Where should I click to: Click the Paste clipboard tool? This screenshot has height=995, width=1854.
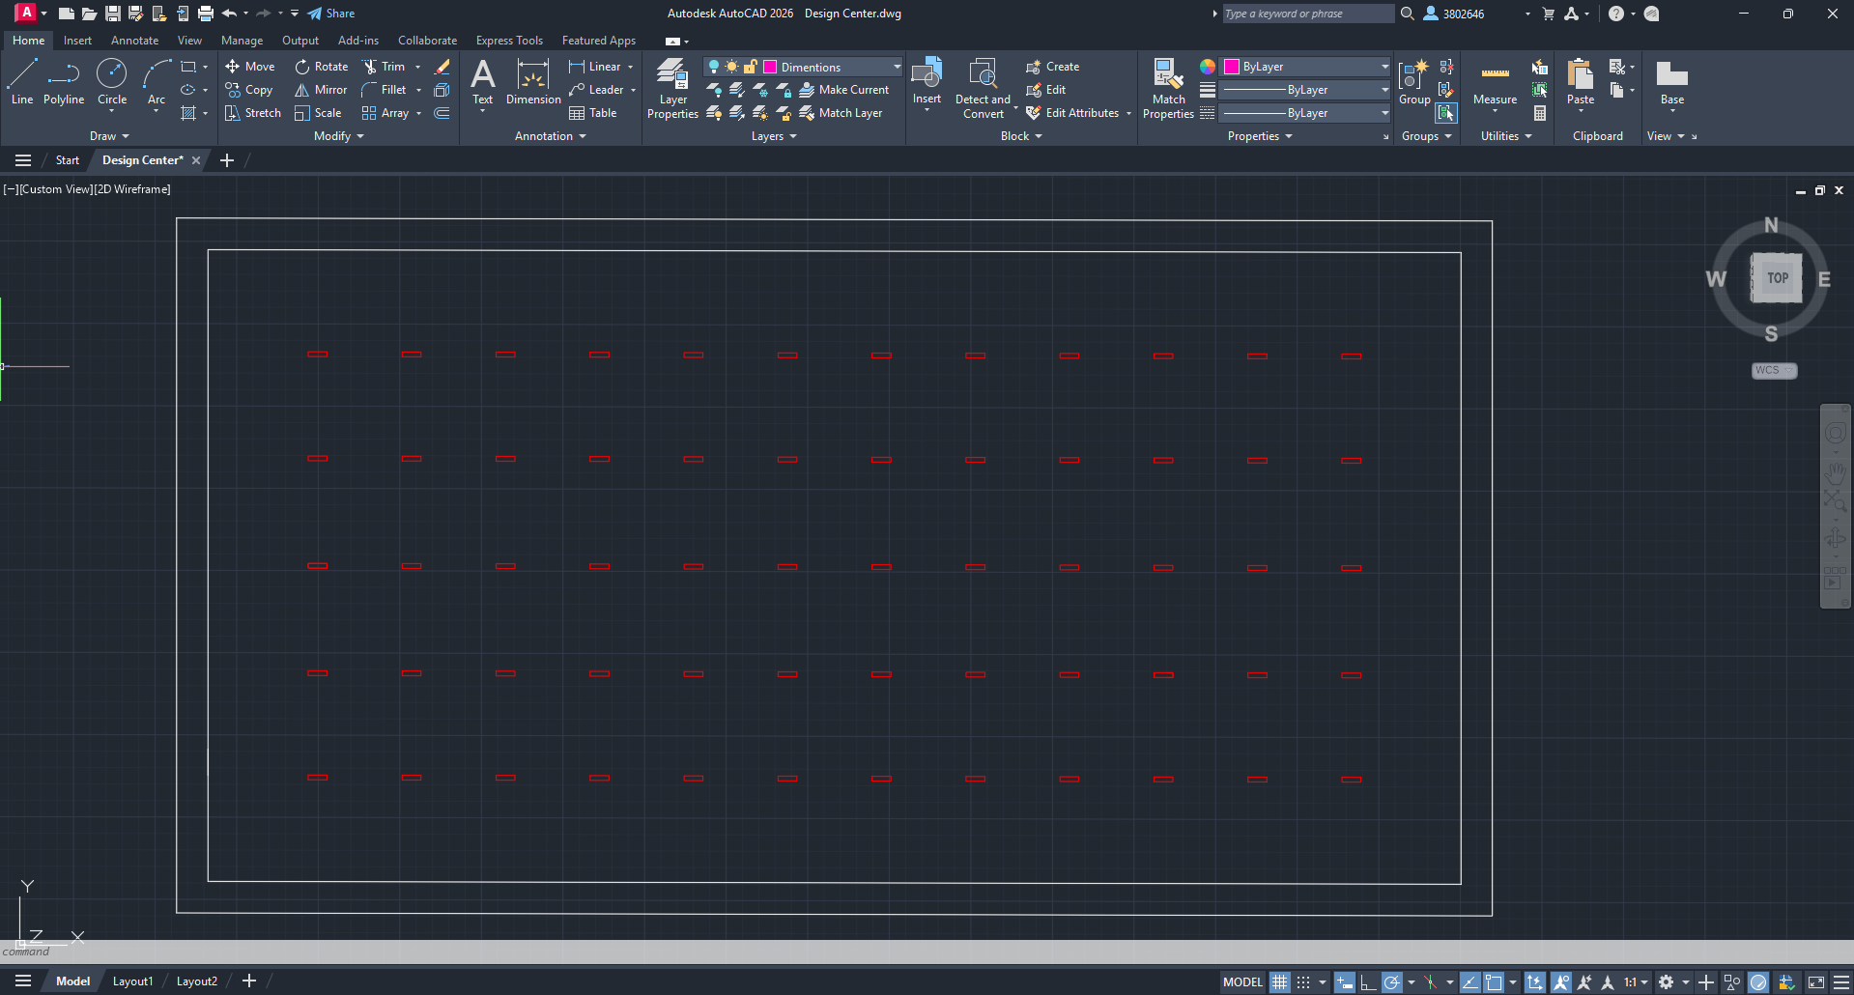[x=1581, y=81]
